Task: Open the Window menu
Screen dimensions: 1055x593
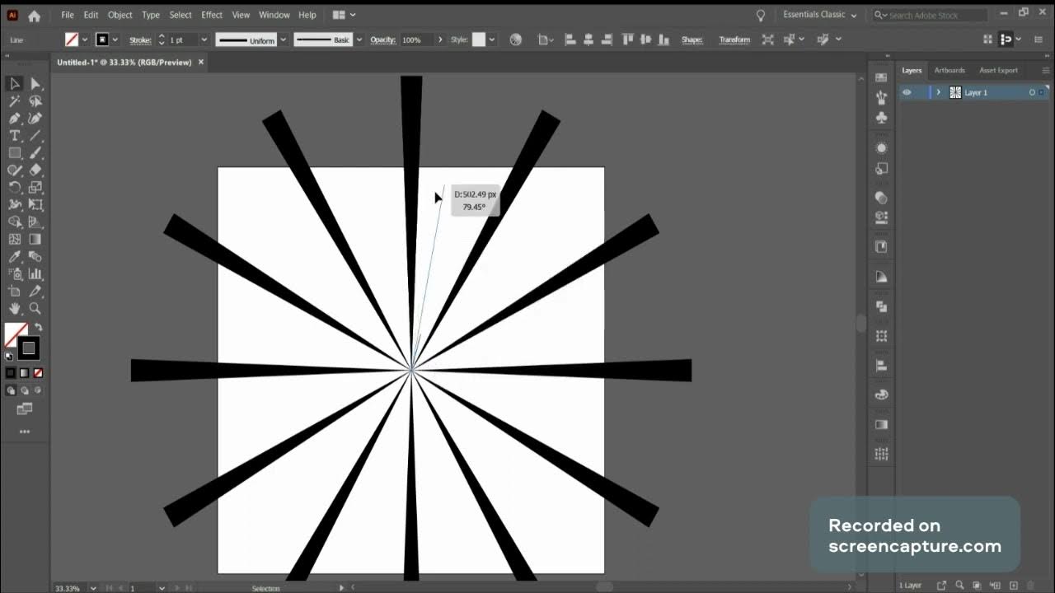Action: 274,15
